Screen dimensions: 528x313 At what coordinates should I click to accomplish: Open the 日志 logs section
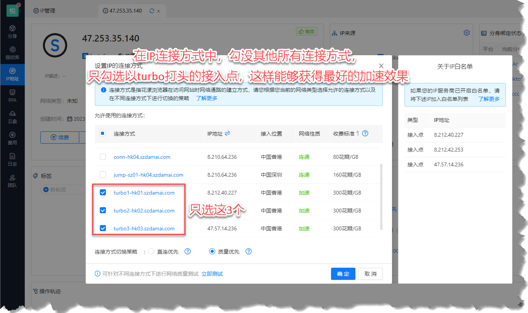coord(12,160)
